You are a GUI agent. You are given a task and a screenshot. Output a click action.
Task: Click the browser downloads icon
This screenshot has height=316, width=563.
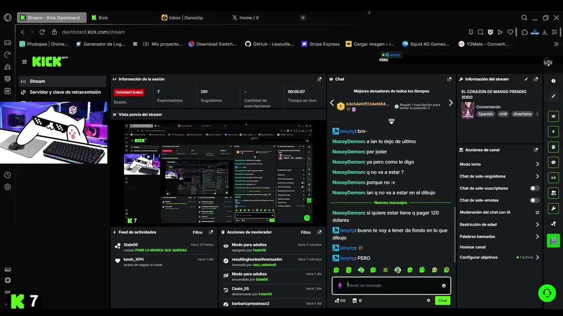click(545, 32)
